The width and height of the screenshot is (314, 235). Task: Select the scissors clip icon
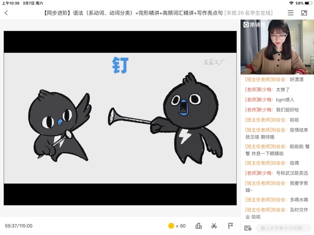coord(214,226)
